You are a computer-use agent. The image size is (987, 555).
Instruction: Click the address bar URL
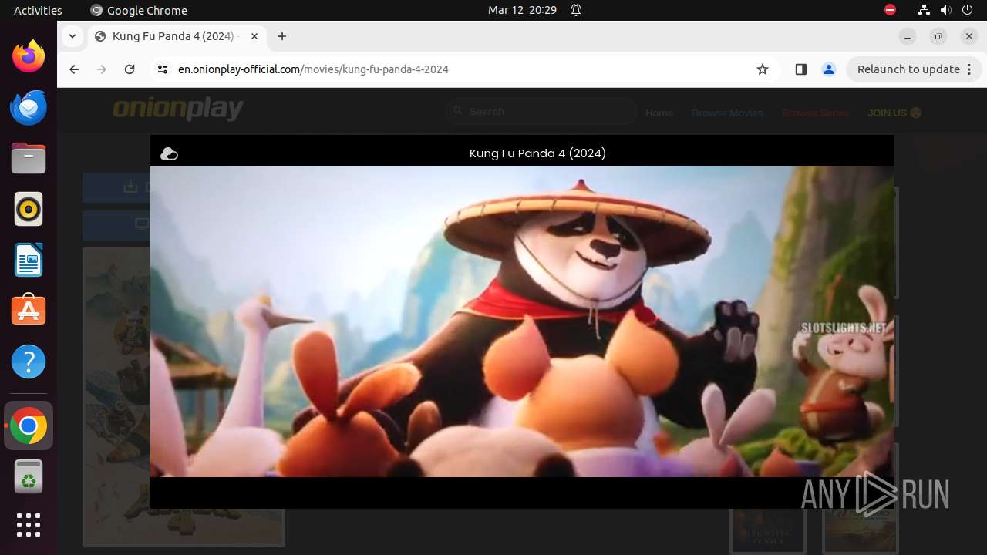(313, 69)
